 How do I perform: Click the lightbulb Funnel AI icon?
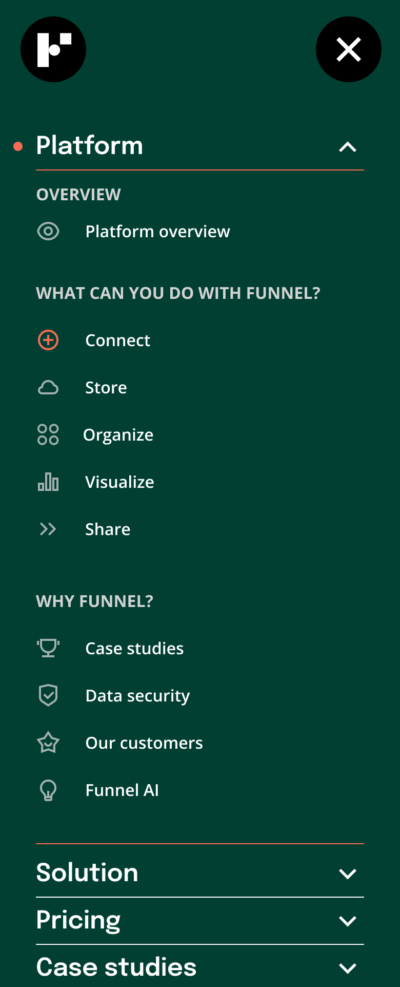coord(48,790)
